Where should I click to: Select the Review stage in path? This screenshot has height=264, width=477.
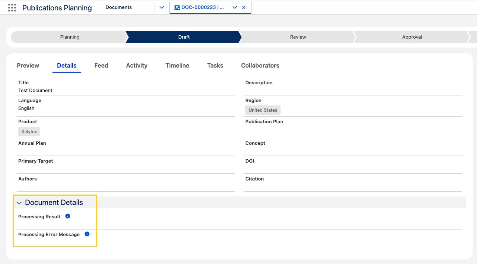(298, 37)
